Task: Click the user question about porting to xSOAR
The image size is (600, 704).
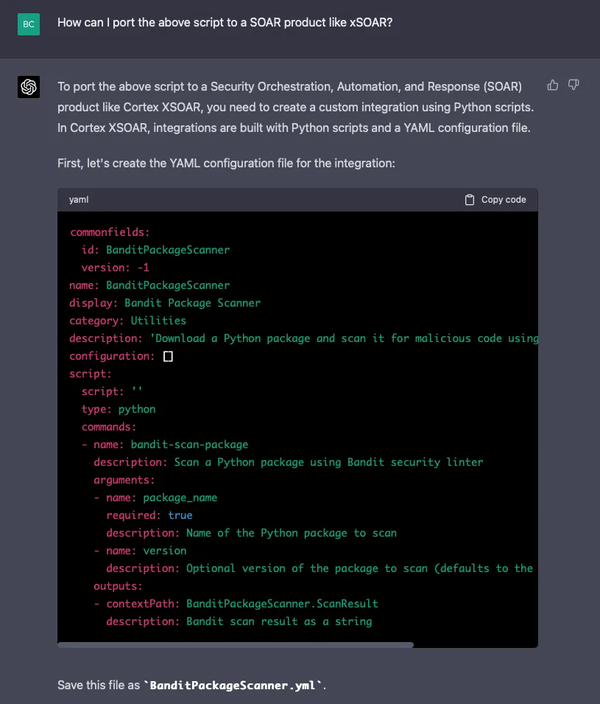Action: pos(225,22)
